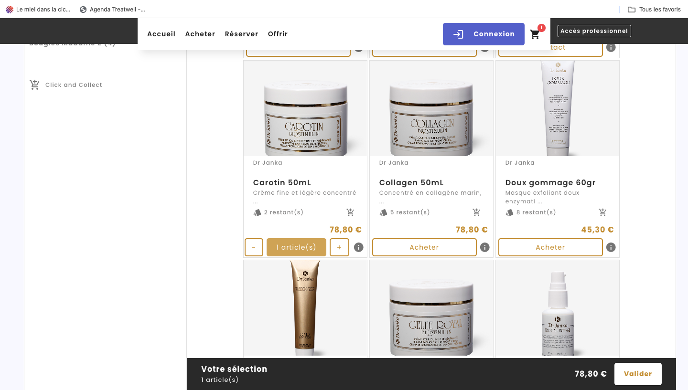Click Carotin price 78,80 €
Viewport: 688px width, 390px height.
(345, 230)
